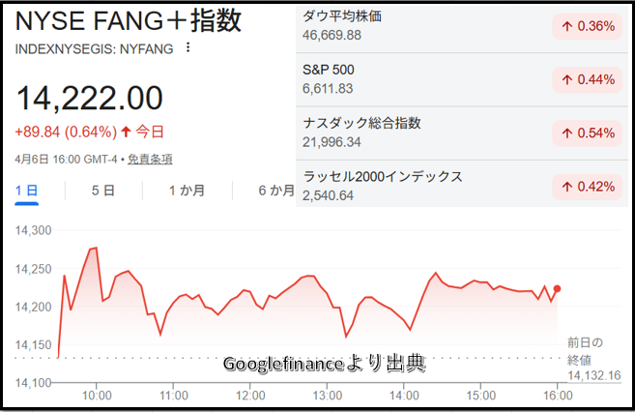Click the 14,222.00 index price
The image size is (635, 412).
[x=90, y=98]
